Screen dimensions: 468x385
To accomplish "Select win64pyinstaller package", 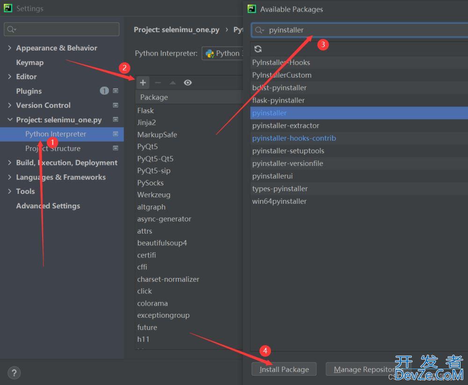I will tap(359, 201).
